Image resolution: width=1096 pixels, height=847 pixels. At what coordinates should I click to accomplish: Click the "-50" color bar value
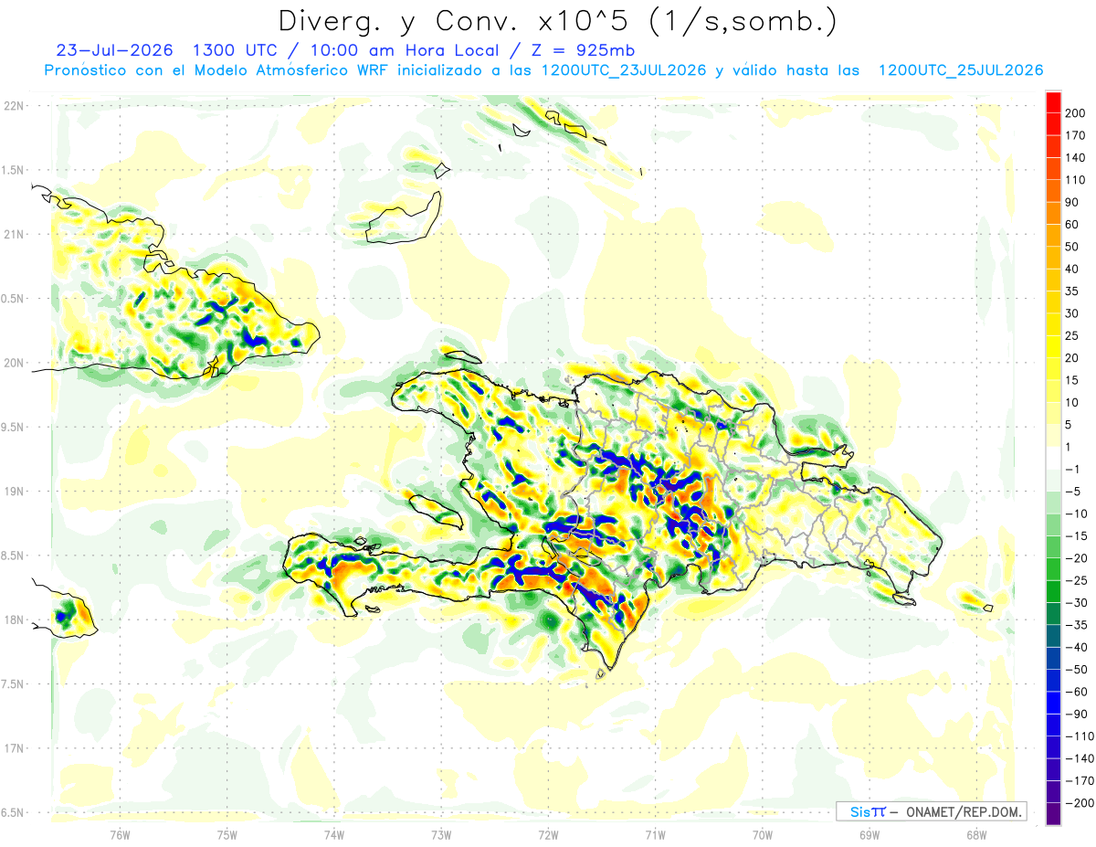(1076, 669)
